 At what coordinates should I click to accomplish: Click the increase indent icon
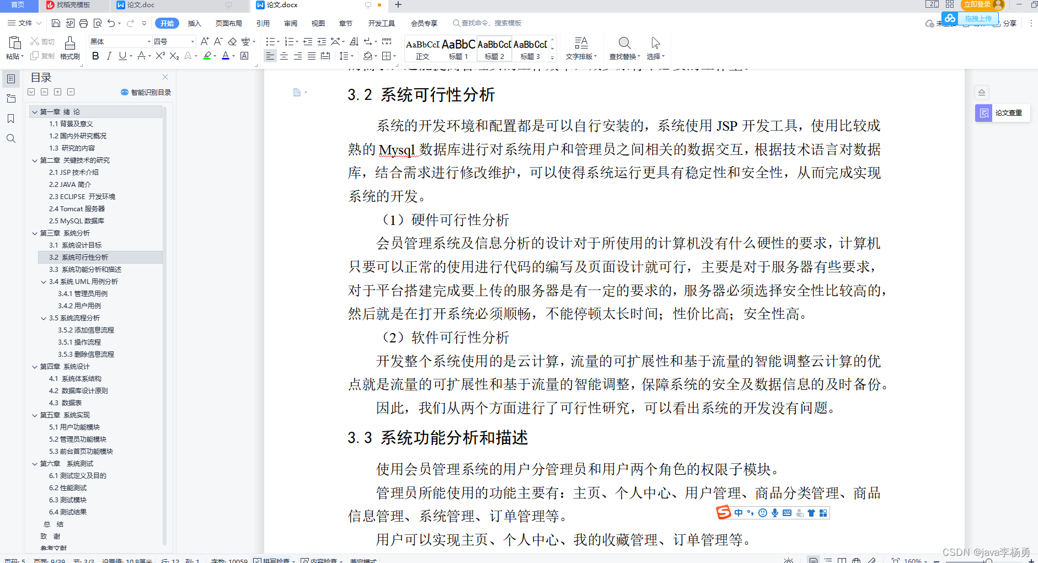pos(322,41)
